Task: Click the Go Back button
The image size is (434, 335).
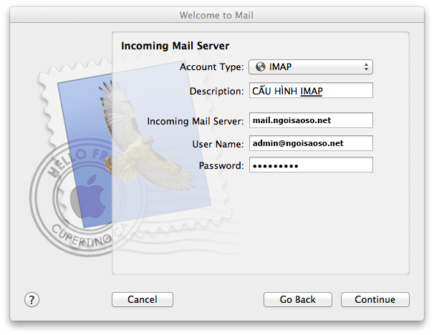Action: 297,300
